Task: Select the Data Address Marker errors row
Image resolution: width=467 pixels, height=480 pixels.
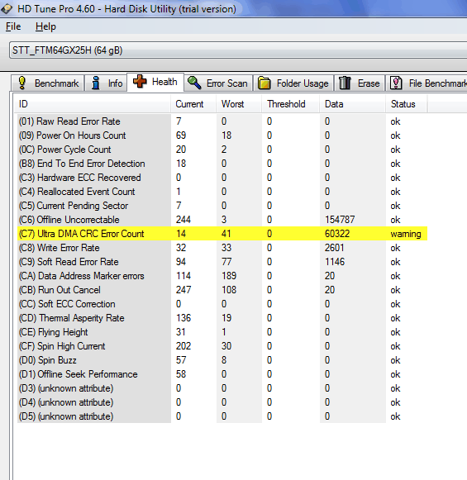Action: point(222,276)
